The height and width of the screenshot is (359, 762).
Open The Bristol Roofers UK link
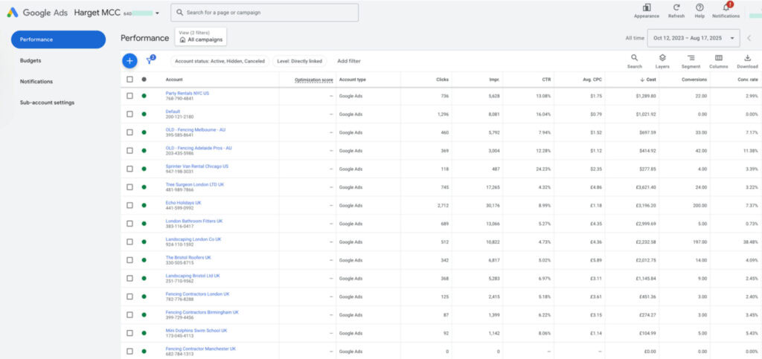coord(188,257)
